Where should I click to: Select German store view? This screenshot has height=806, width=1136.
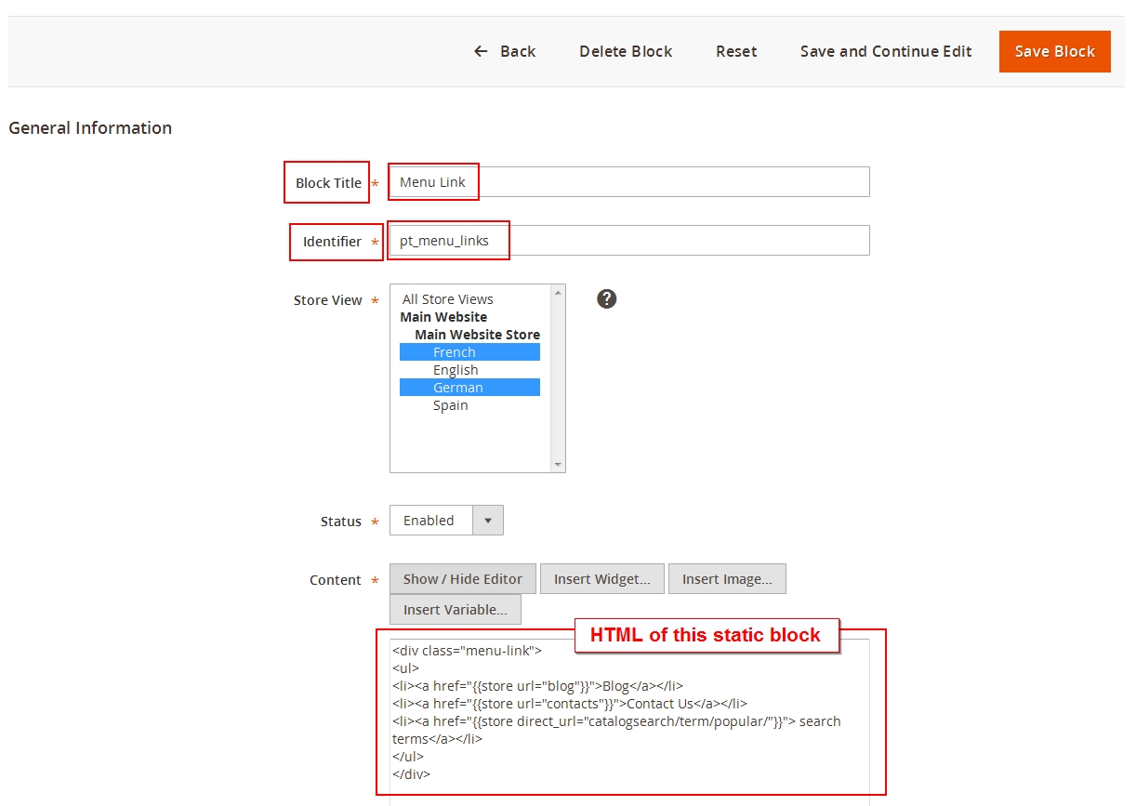(458, 388)
